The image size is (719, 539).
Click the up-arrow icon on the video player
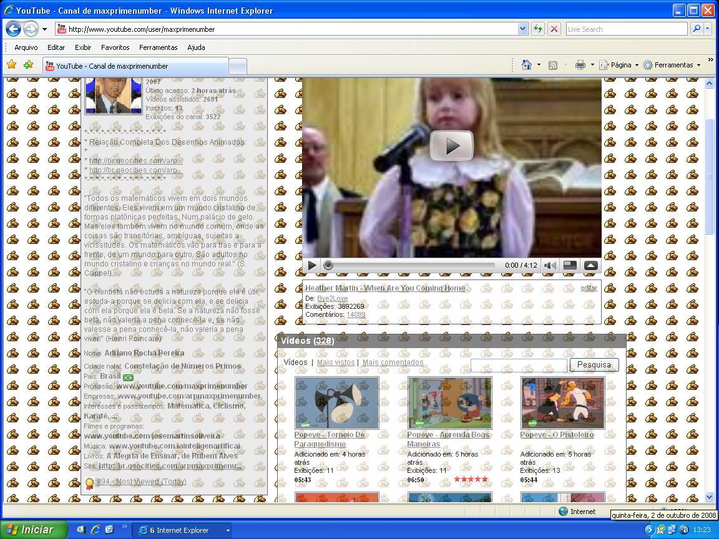click(x=590, y=265)
